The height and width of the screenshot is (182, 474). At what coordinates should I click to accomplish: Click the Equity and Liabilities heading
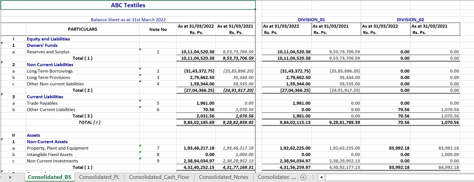coord(48,39)
